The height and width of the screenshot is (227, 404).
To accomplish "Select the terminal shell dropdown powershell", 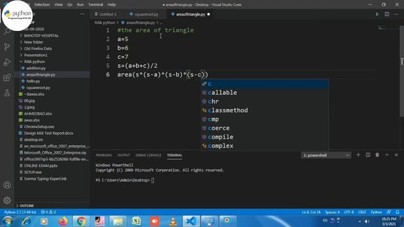I will (326, 155).
